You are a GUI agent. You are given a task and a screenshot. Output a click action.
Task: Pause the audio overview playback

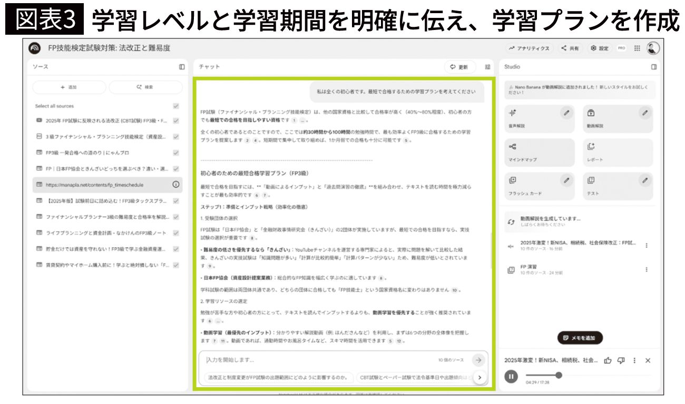tap(511, 376)
